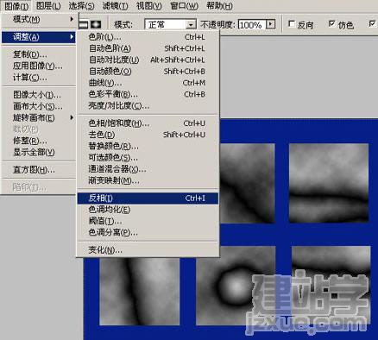Choose 自动颜色(O) adjustment

click(148, 72)
